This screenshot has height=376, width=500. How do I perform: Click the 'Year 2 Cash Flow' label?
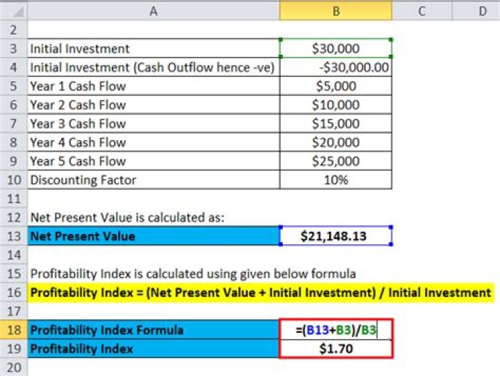click(x=78, y=105)
